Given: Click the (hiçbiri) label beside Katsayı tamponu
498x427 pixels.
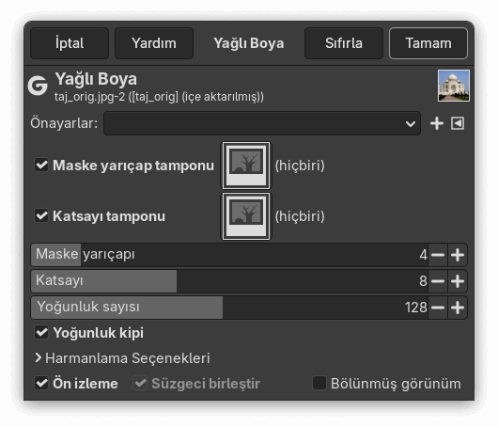Looking at the screenshot, I should click(300, 216).
